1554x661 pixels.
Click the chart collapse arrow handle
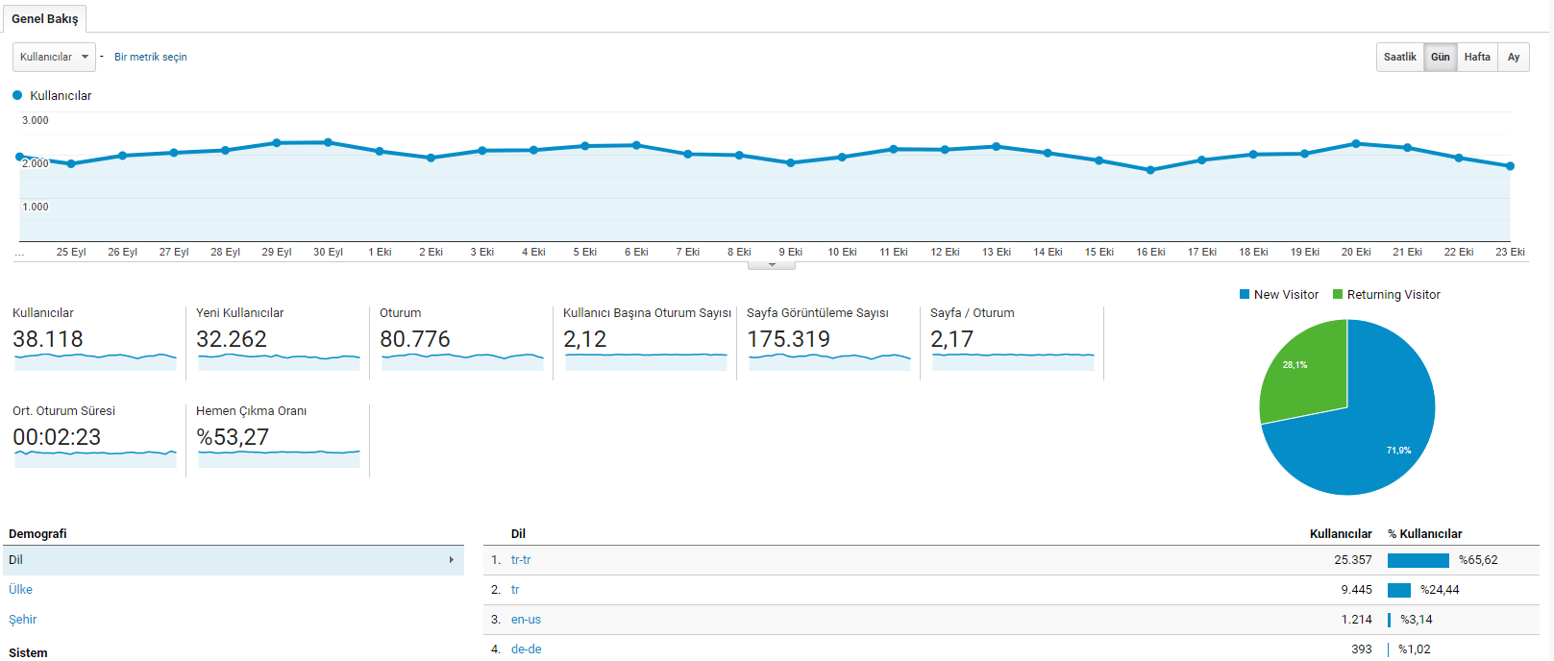772,265
